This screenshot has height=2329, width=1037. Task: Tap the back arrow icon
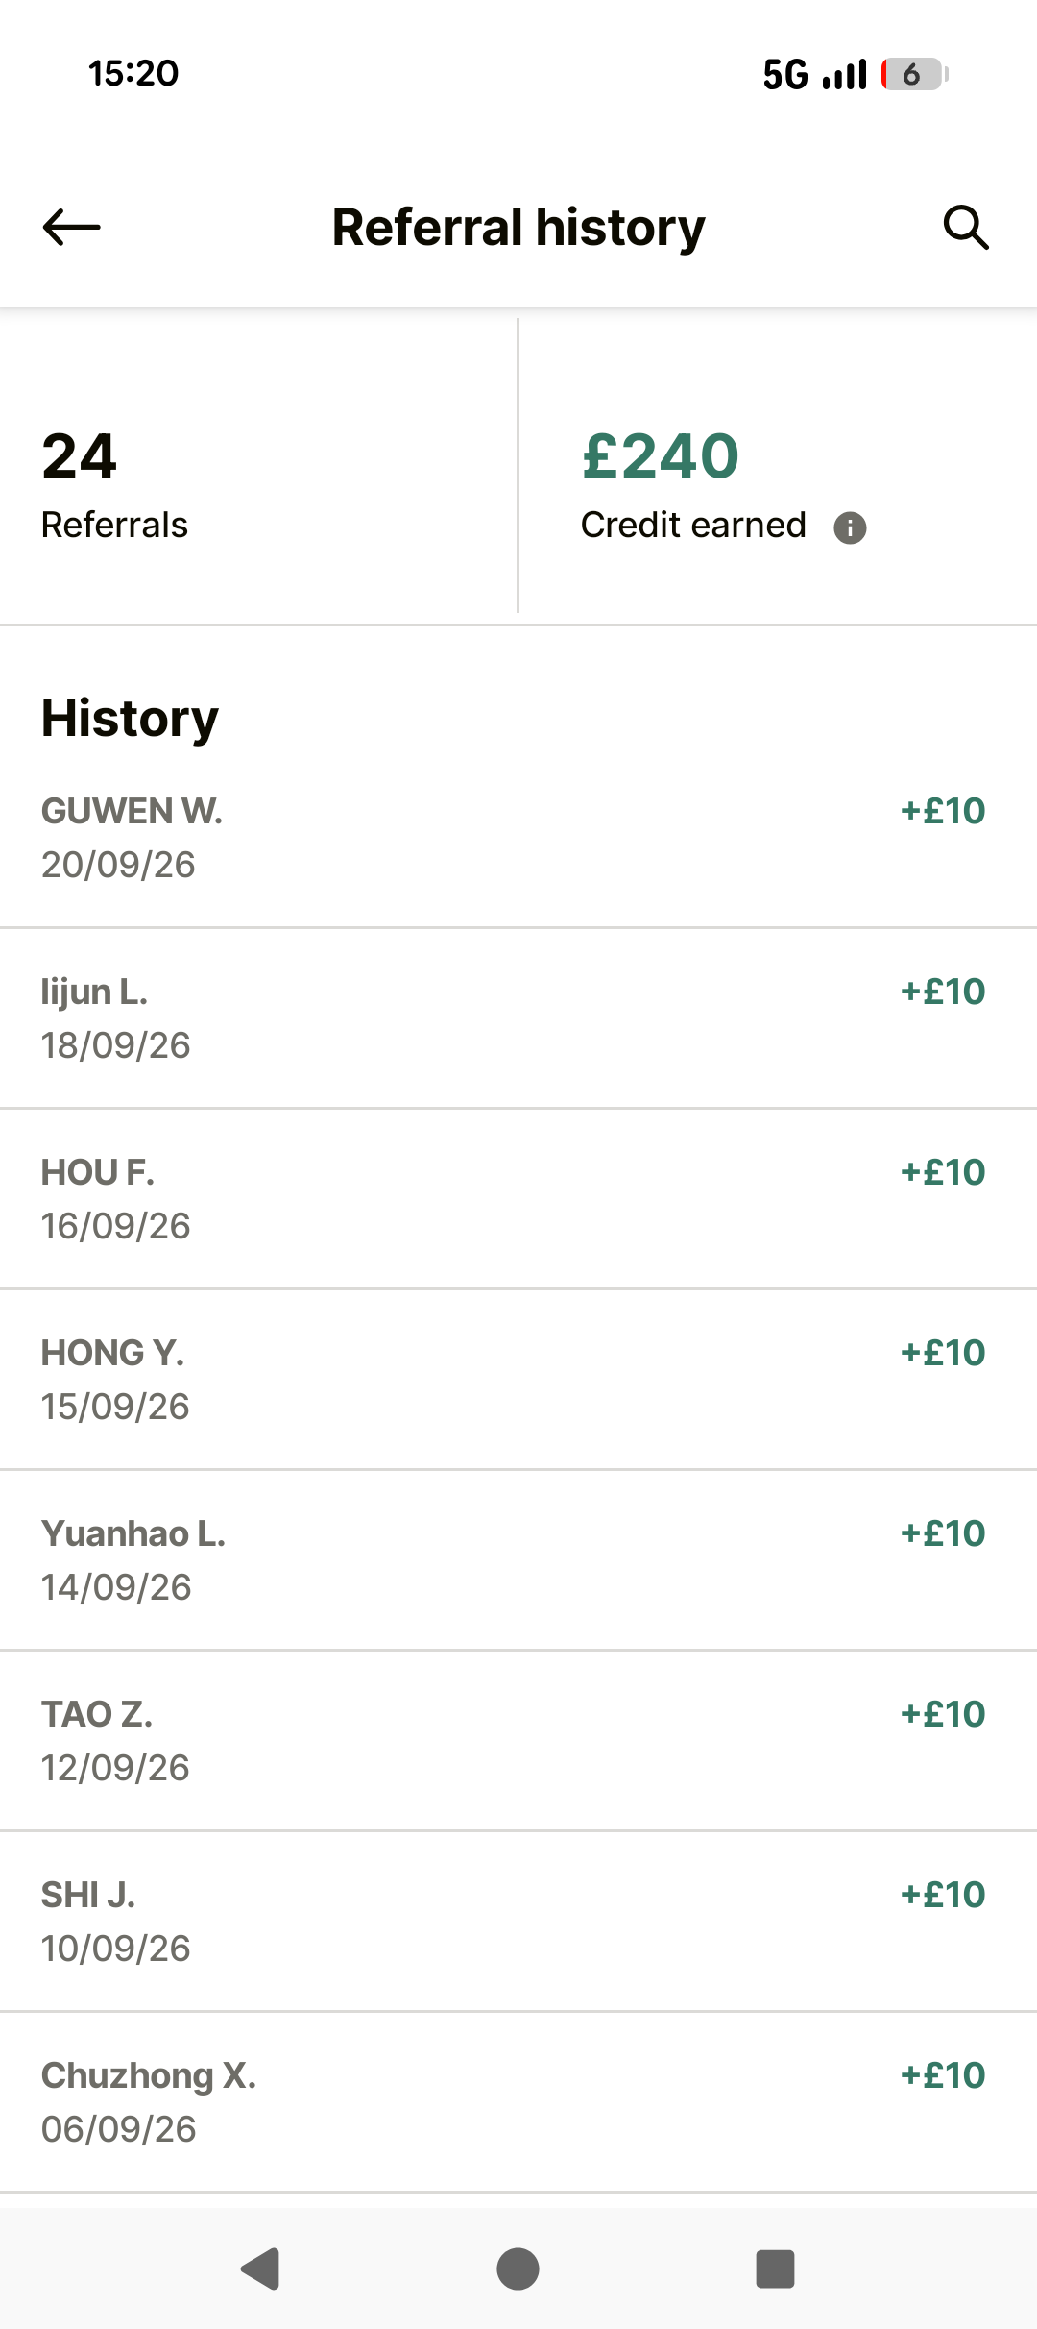72,228
